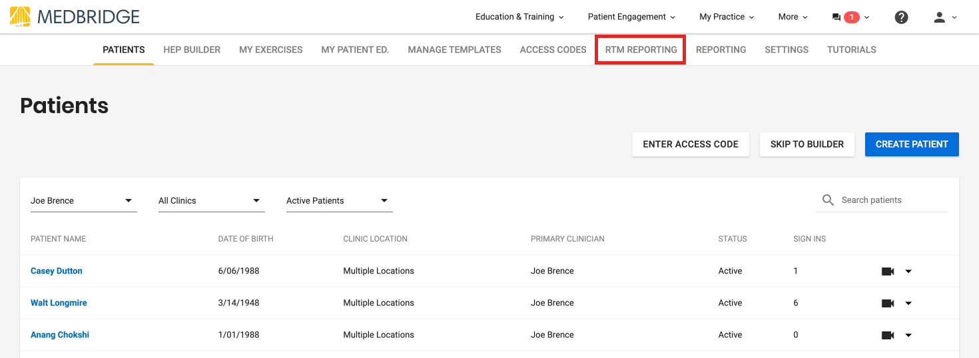
Task: Open the user account profile icon
Action: pyautogui.click(x=940, y=17)
